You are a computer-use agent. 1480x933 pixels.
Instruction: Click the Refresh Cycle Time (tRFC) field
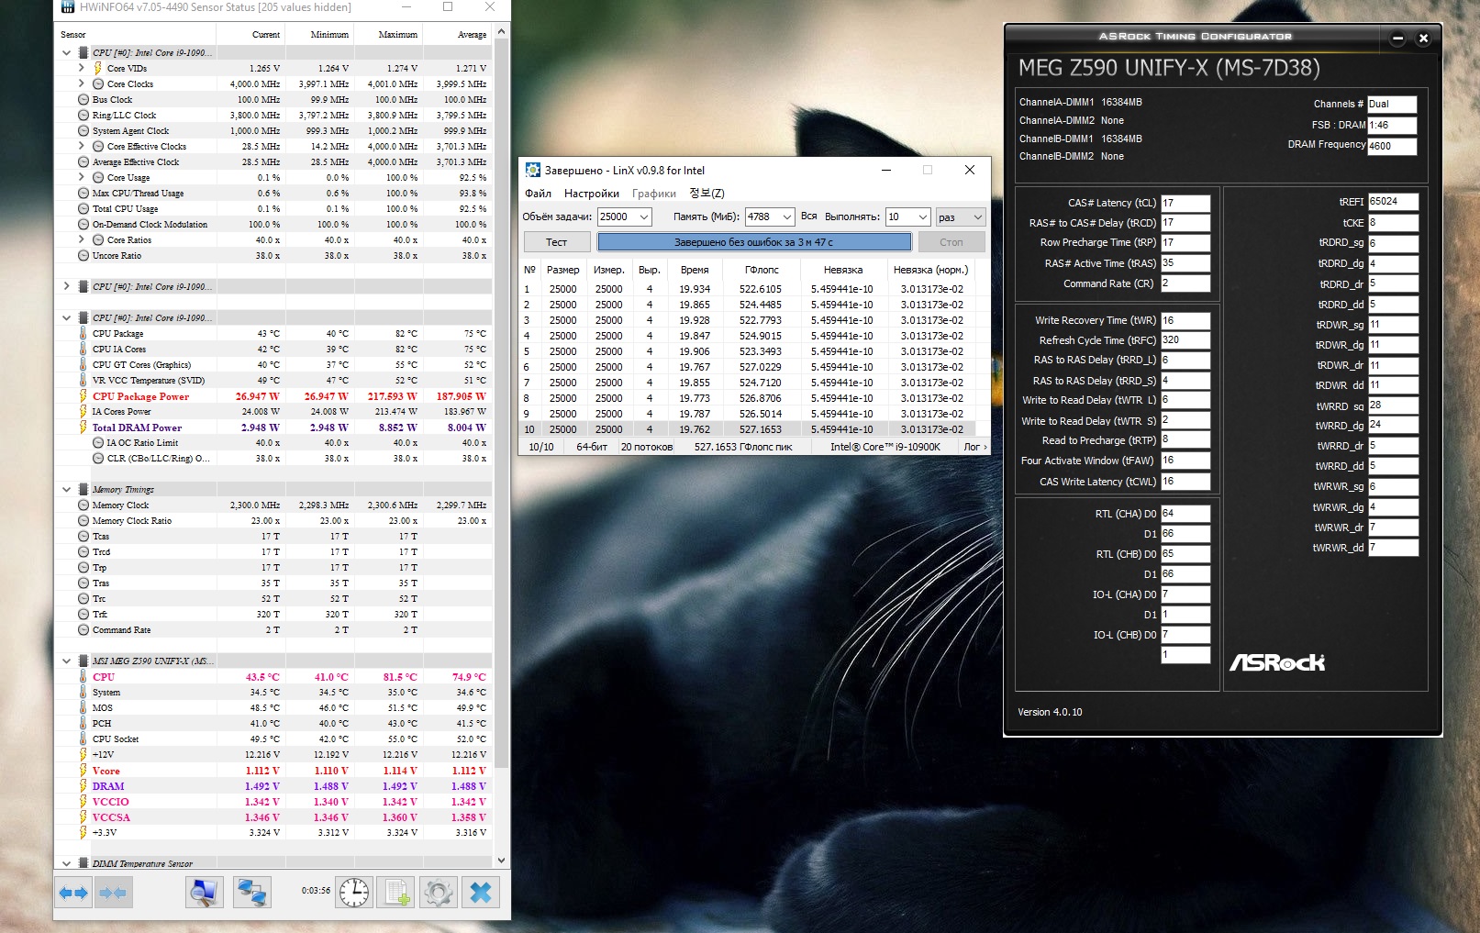pyautogui.click(x=1185, y=340)
